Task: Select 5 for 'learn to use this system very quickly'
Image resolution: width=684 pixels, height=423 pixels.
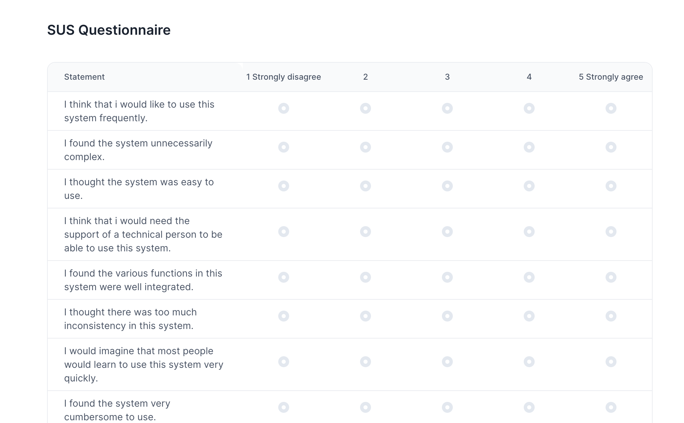Action: tap(611, 362)
